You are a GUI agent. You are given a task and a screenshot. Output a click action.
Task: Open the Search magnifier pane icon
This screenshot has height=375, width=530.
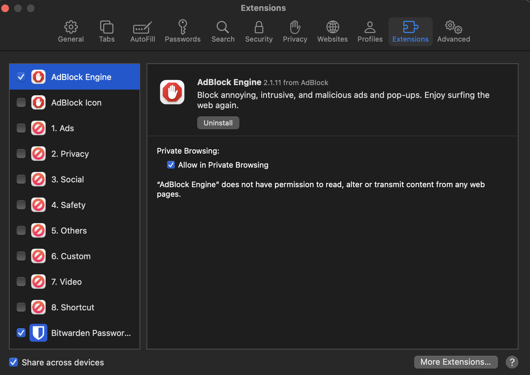pyautogui.click(x=223, y=27)
